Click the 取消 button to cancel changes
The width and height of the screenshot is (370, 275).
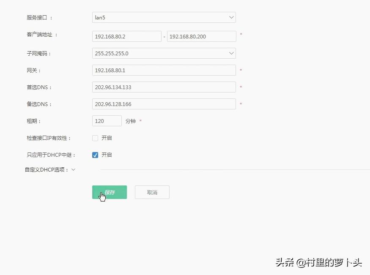pyautogui.click(x=152, y=192)
